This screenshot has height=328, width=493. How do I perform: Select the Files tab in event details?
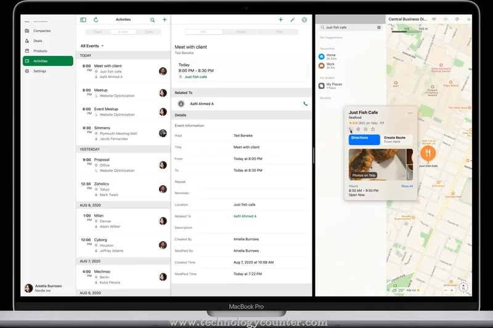point(279,32)
